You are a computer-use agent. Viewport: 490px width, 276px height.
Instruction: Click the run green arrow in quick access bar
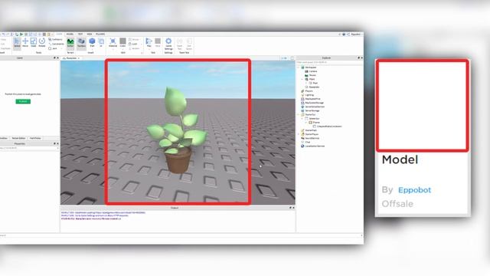(21, 34)
